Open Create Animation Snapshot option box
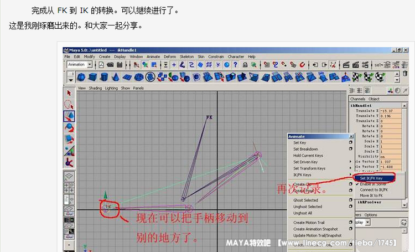Viewport: 415px width, 252px height. click(351, 228)
